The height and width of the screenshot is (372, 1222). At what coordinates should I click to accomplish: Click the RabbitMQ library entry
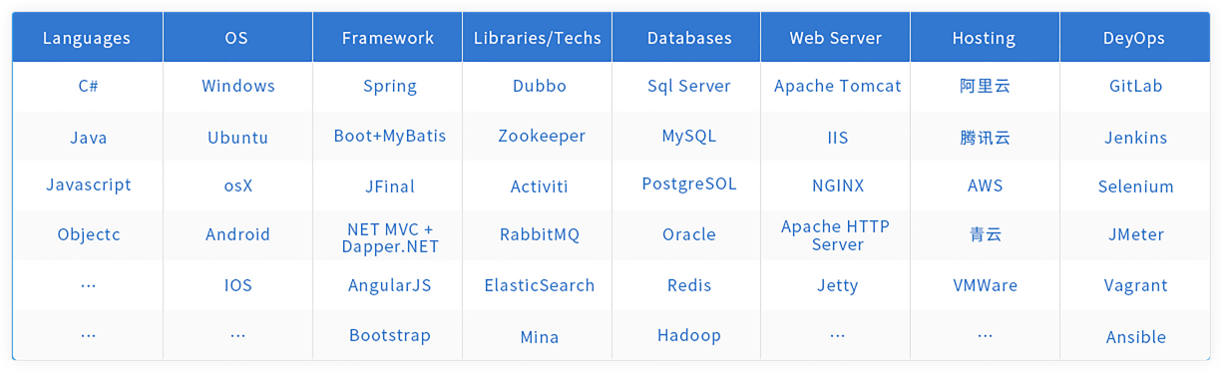[x=540, y=234]
